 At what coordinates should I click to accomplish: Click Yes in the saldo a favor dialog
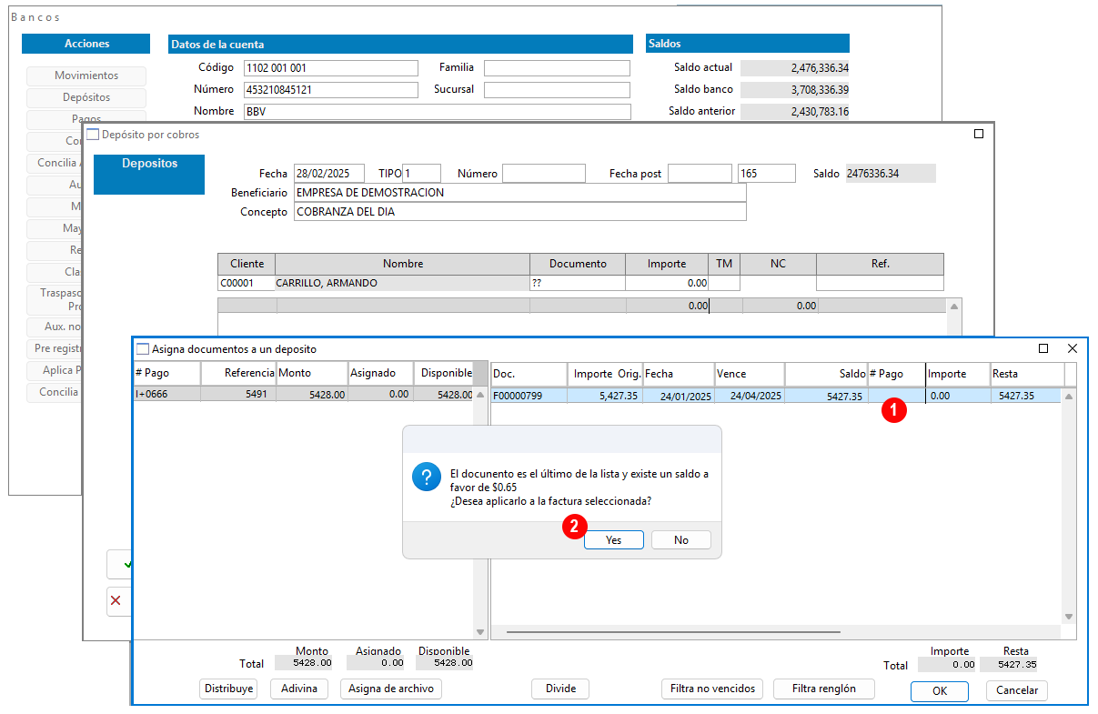coord(613,540)
